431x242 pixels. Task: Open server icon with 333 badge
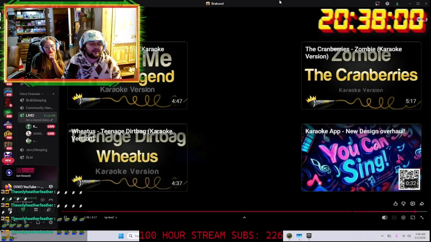point(8,114)
